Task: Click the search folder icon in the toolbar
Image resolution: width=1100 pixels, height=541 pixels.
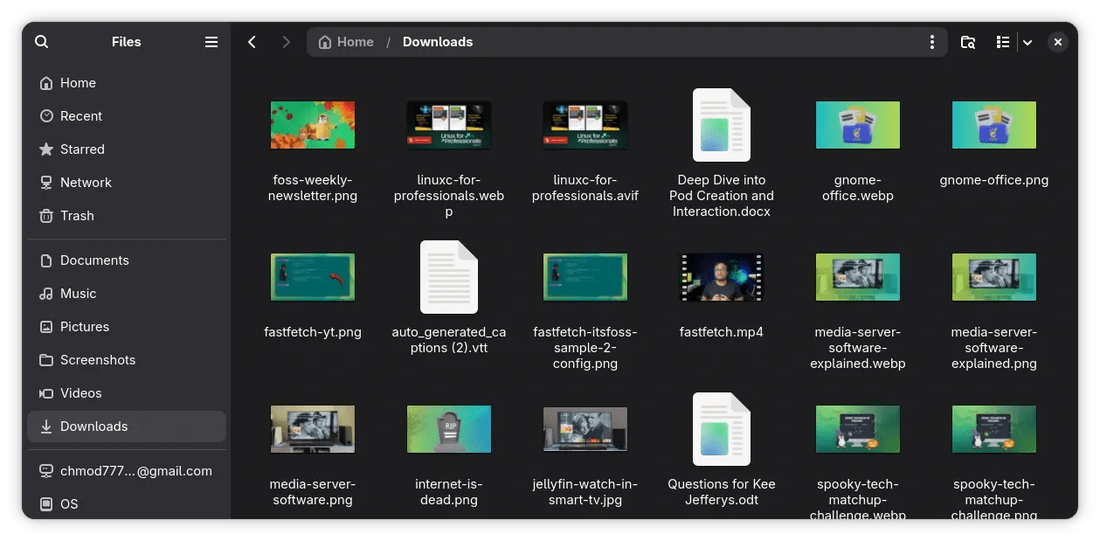Action: tap(968, 42)
